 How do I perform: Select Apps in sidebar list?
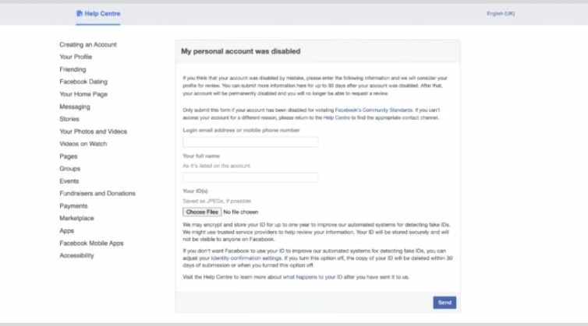coord(67,231)
